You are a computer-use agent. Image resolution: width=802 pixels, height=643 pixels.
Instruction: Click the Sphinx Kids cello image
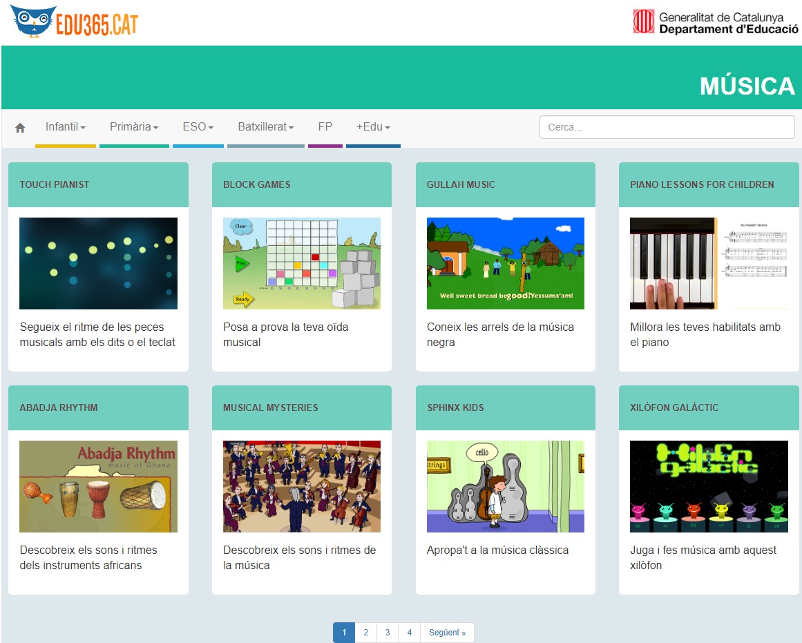505,486
